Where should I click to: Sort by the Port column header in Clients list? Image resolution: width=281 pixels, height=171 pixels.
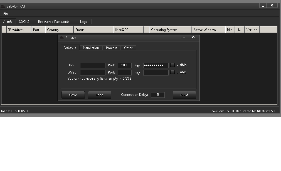(38, 30)
